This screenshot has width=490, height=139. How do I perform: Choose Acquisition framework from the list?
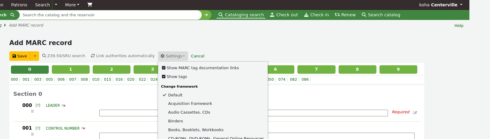coord(190,104)
